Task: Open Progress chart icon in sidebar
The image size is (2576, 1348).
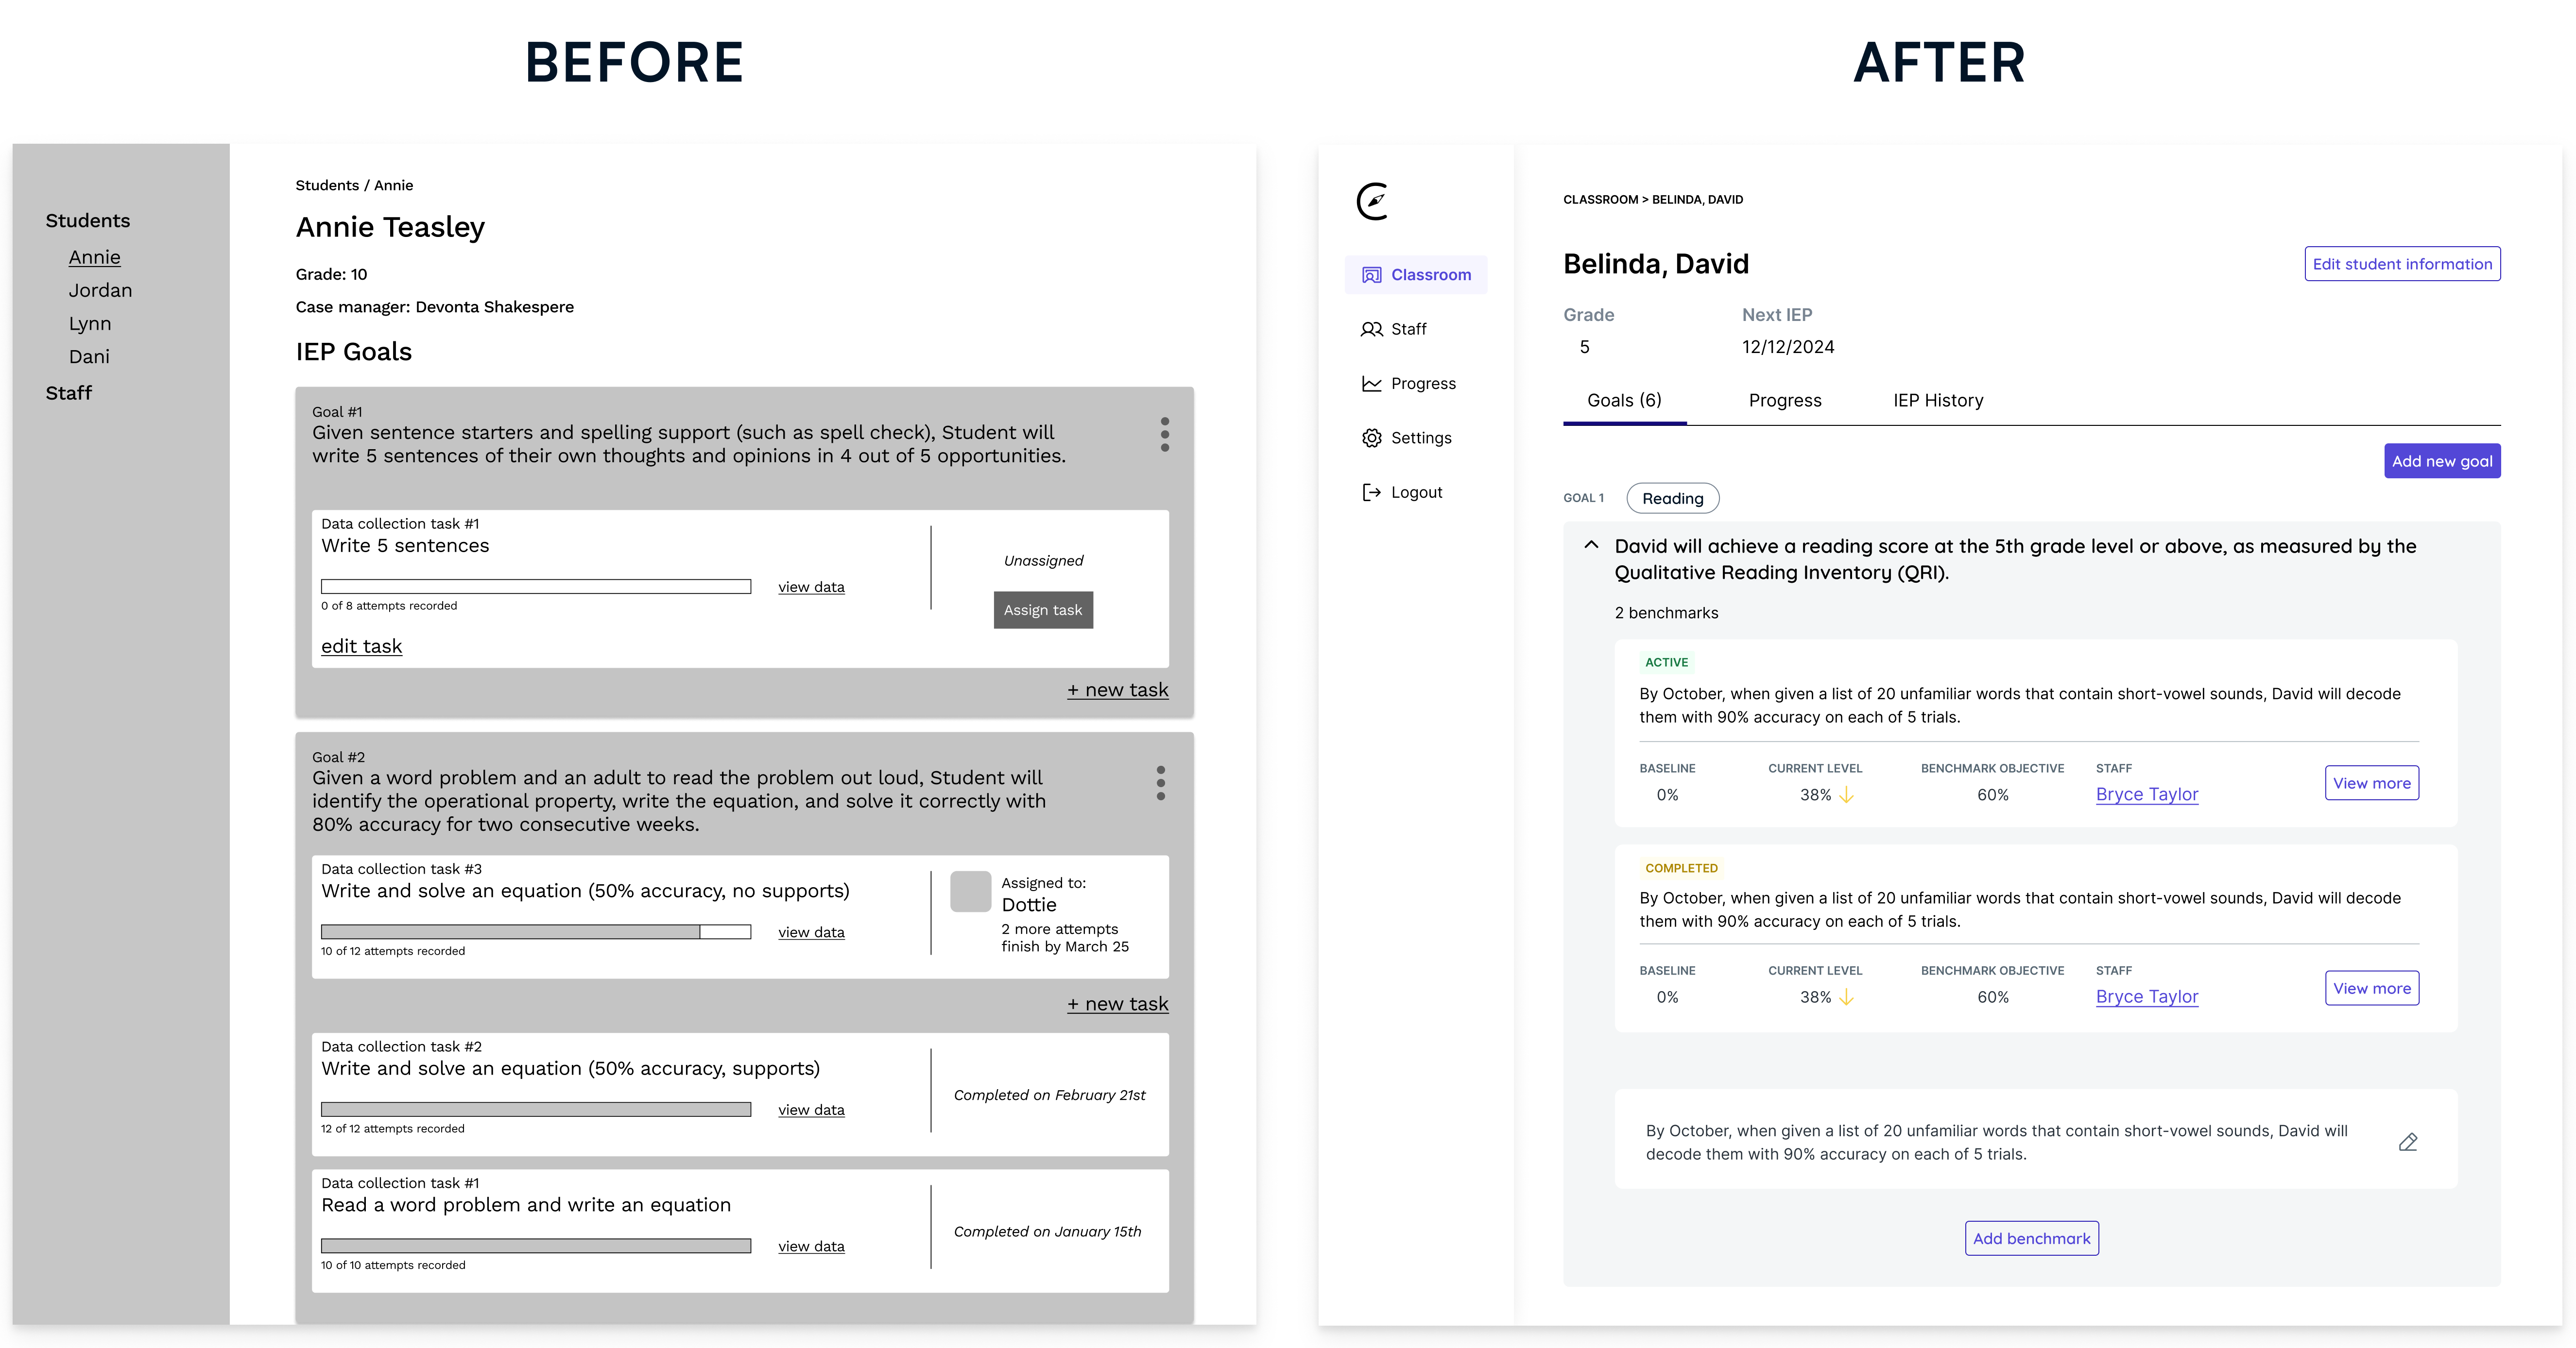Action: (x=1371, y=384)
